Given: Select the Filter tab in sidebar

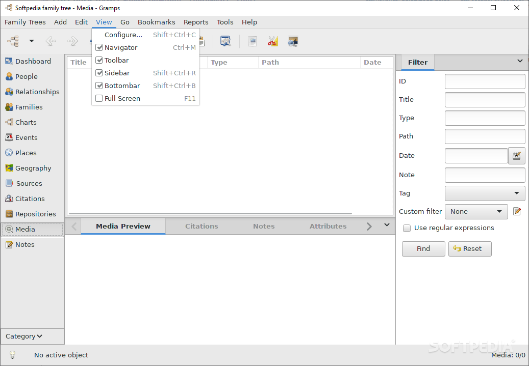Looking at the screenshot, I should [418, 62].
